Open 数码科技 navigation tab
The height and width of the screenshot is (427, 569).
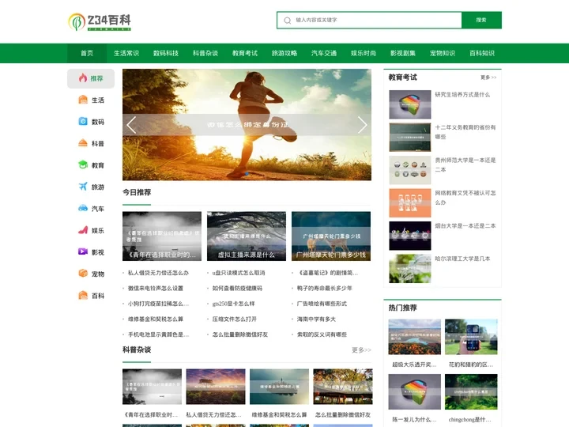click(166, 54)
